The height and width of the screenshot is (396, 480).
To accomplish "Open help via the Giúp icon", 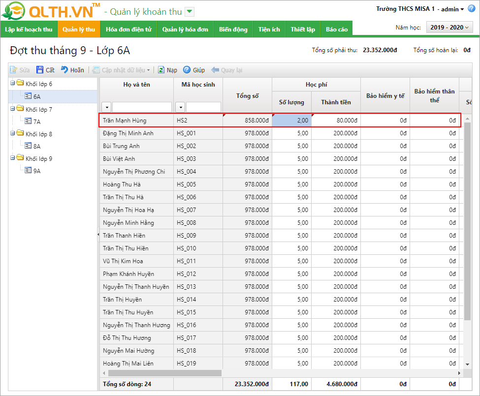I will click(x=187, y=70).
